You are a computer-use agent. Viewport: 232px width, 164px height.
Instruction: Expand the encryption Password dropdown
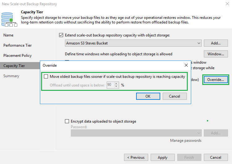click(198, 133)
